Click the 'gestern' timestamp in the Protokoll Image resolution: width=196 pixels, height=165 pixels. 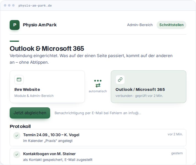[x=177, y=153]
